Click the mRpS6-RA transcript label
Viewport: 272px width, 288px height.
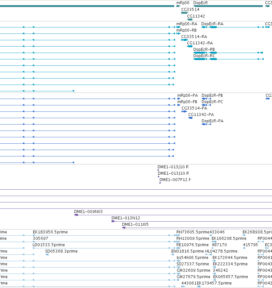187,24
